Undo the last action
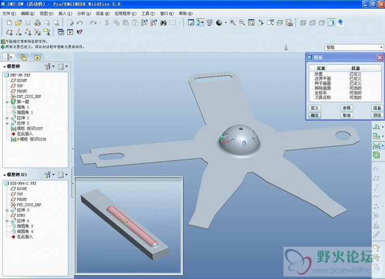 coord(79,23)
